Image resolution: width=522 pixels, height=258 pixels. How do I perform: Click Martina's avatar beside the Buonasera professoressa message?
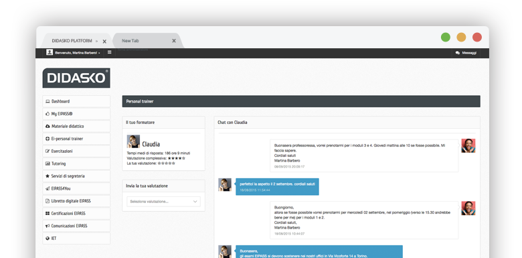click(x=468, y=145)
